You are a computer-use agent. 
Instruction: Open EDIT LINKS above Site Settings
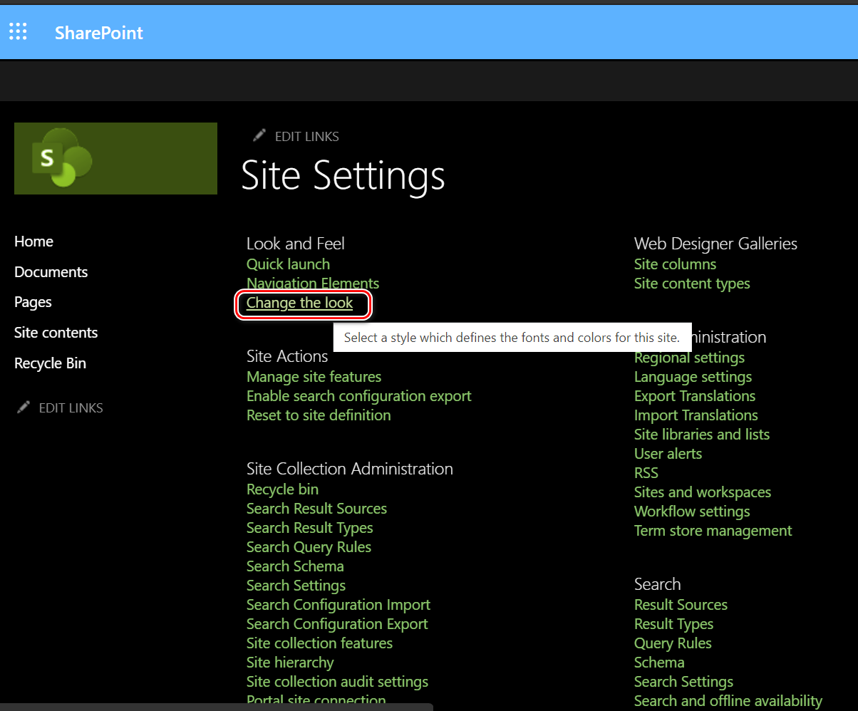click(306, 136)
